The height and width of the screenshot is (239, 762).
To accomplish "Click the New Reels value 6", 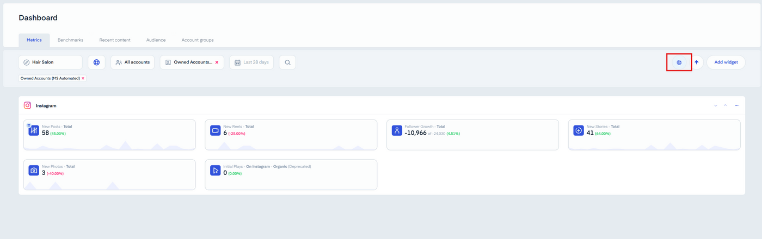I will click(225, 133).
